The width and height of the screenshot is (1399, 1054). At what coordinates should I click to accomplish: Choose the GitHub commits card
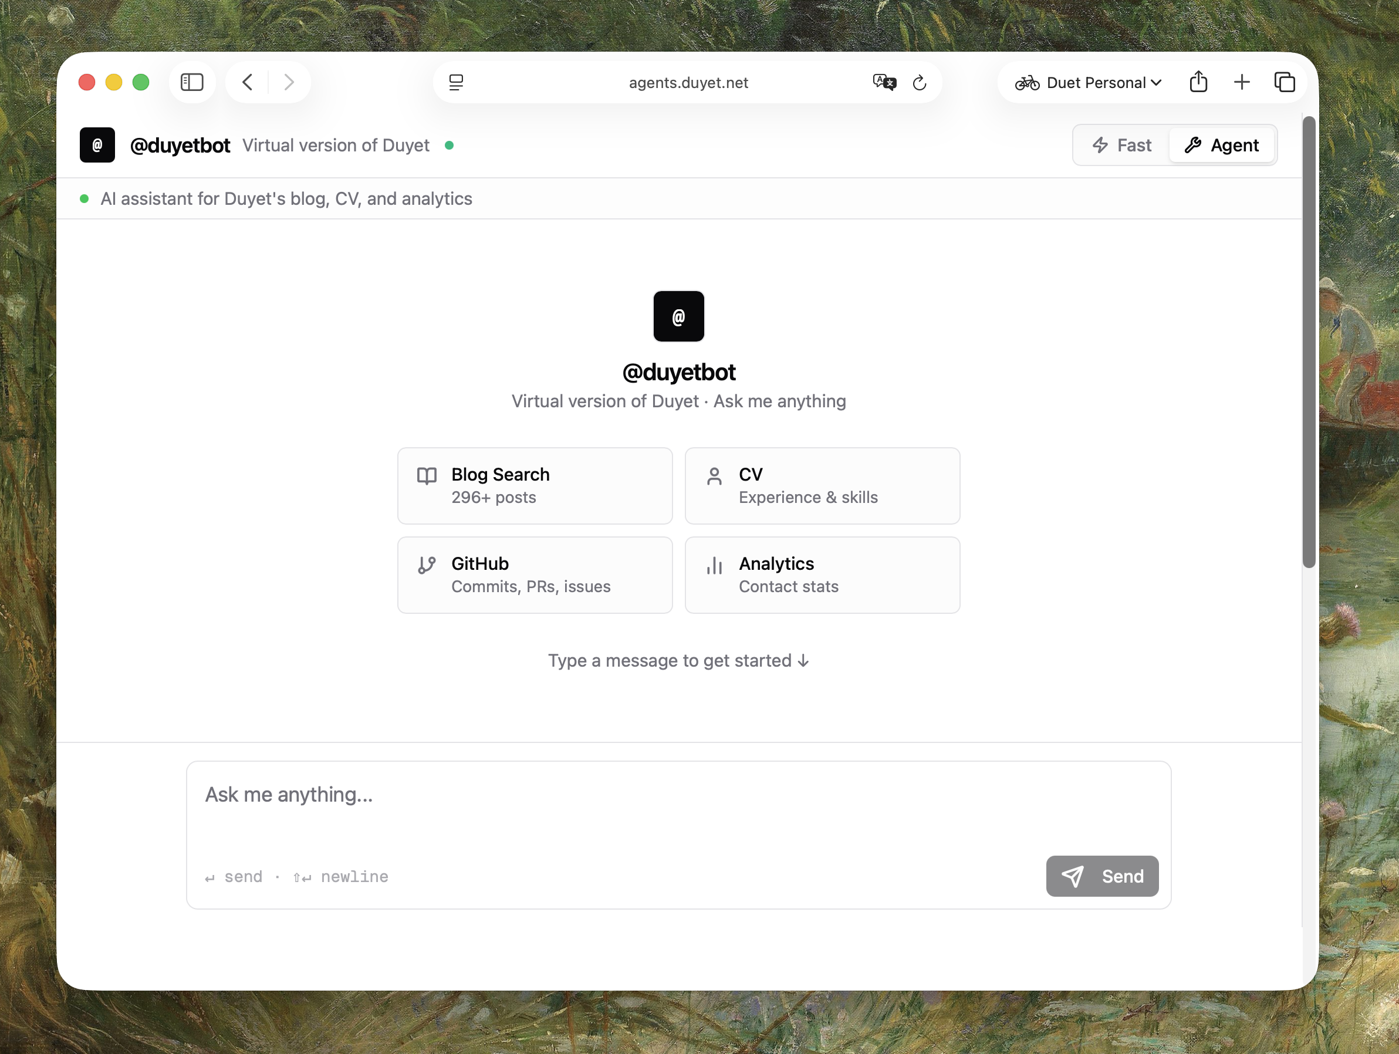click(x=535, y=575)
